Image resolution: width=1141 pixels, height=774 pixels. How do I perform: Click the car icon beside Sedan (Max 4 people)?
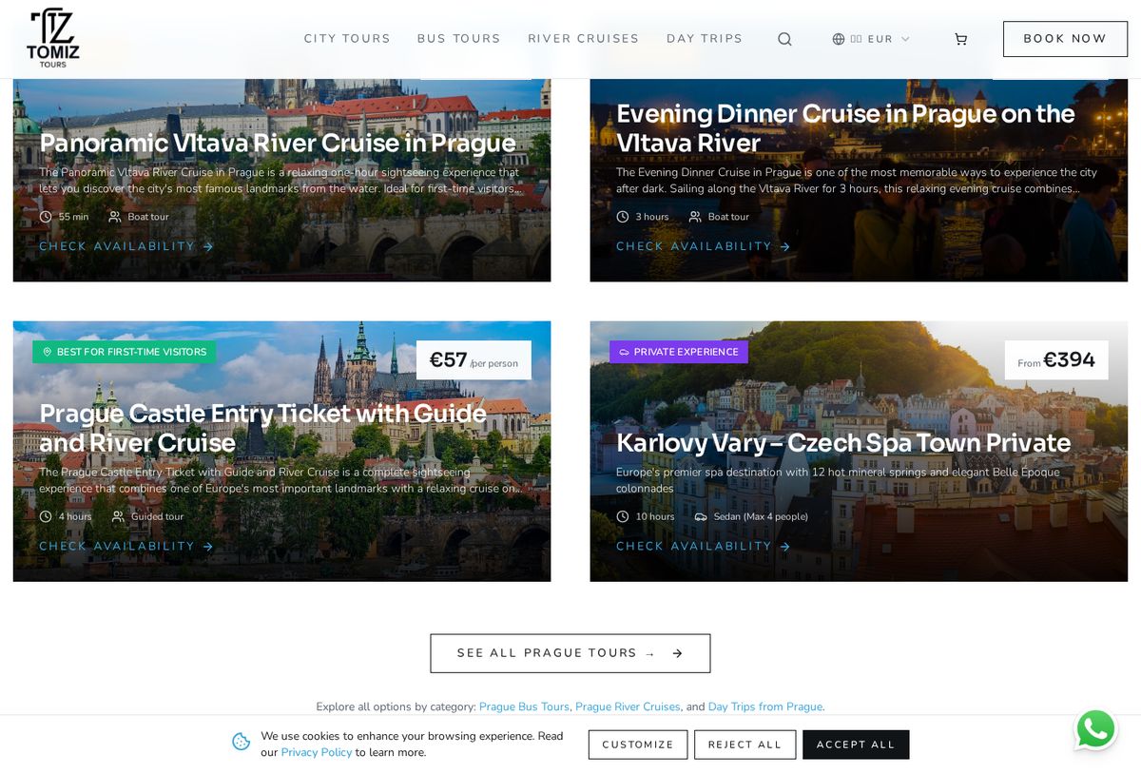click(701, 516)
